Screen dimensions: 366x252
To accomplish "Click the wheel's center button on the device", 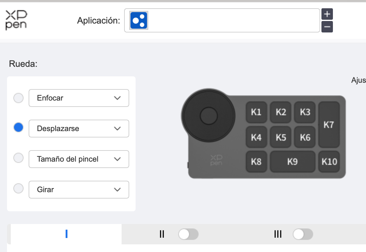I will click(x=208, y=115).
